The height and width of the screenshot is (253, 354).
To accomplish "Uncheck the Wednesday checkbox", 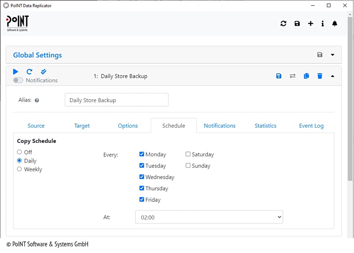I will [x=142, y=177].
